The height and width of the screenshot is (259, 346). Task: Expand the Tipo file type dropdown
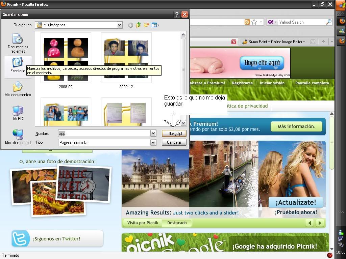[x=153, y=143]
